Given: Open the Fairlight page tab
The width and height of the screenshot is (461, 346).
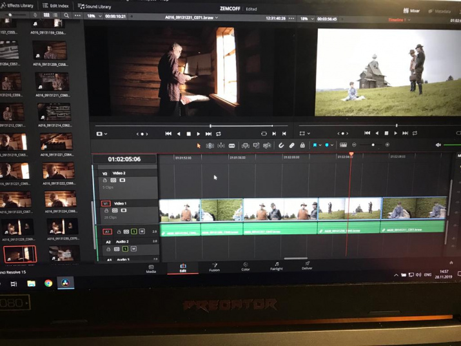Looking at the screenshot, I should (276, 266).
